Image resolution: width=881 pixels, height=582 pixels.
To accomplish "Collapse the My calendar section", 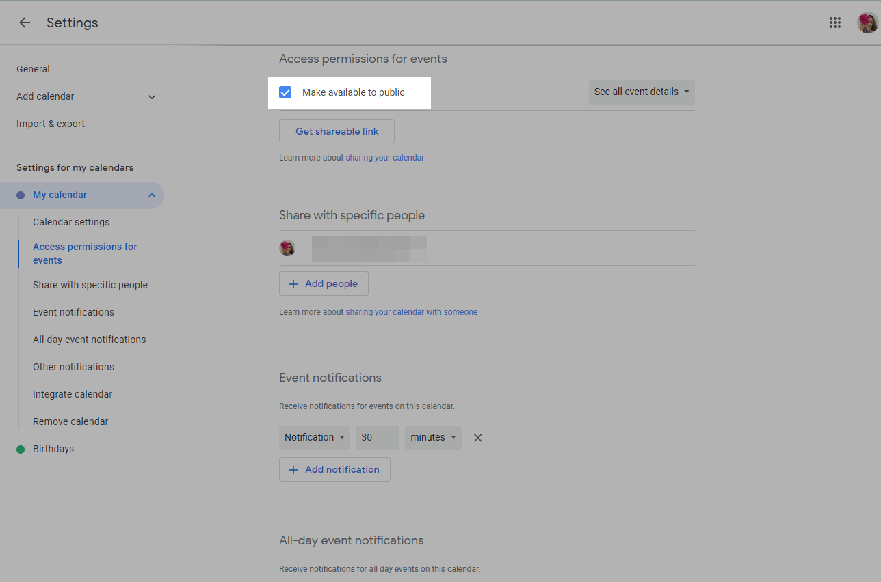I will (x=152, y=195).
